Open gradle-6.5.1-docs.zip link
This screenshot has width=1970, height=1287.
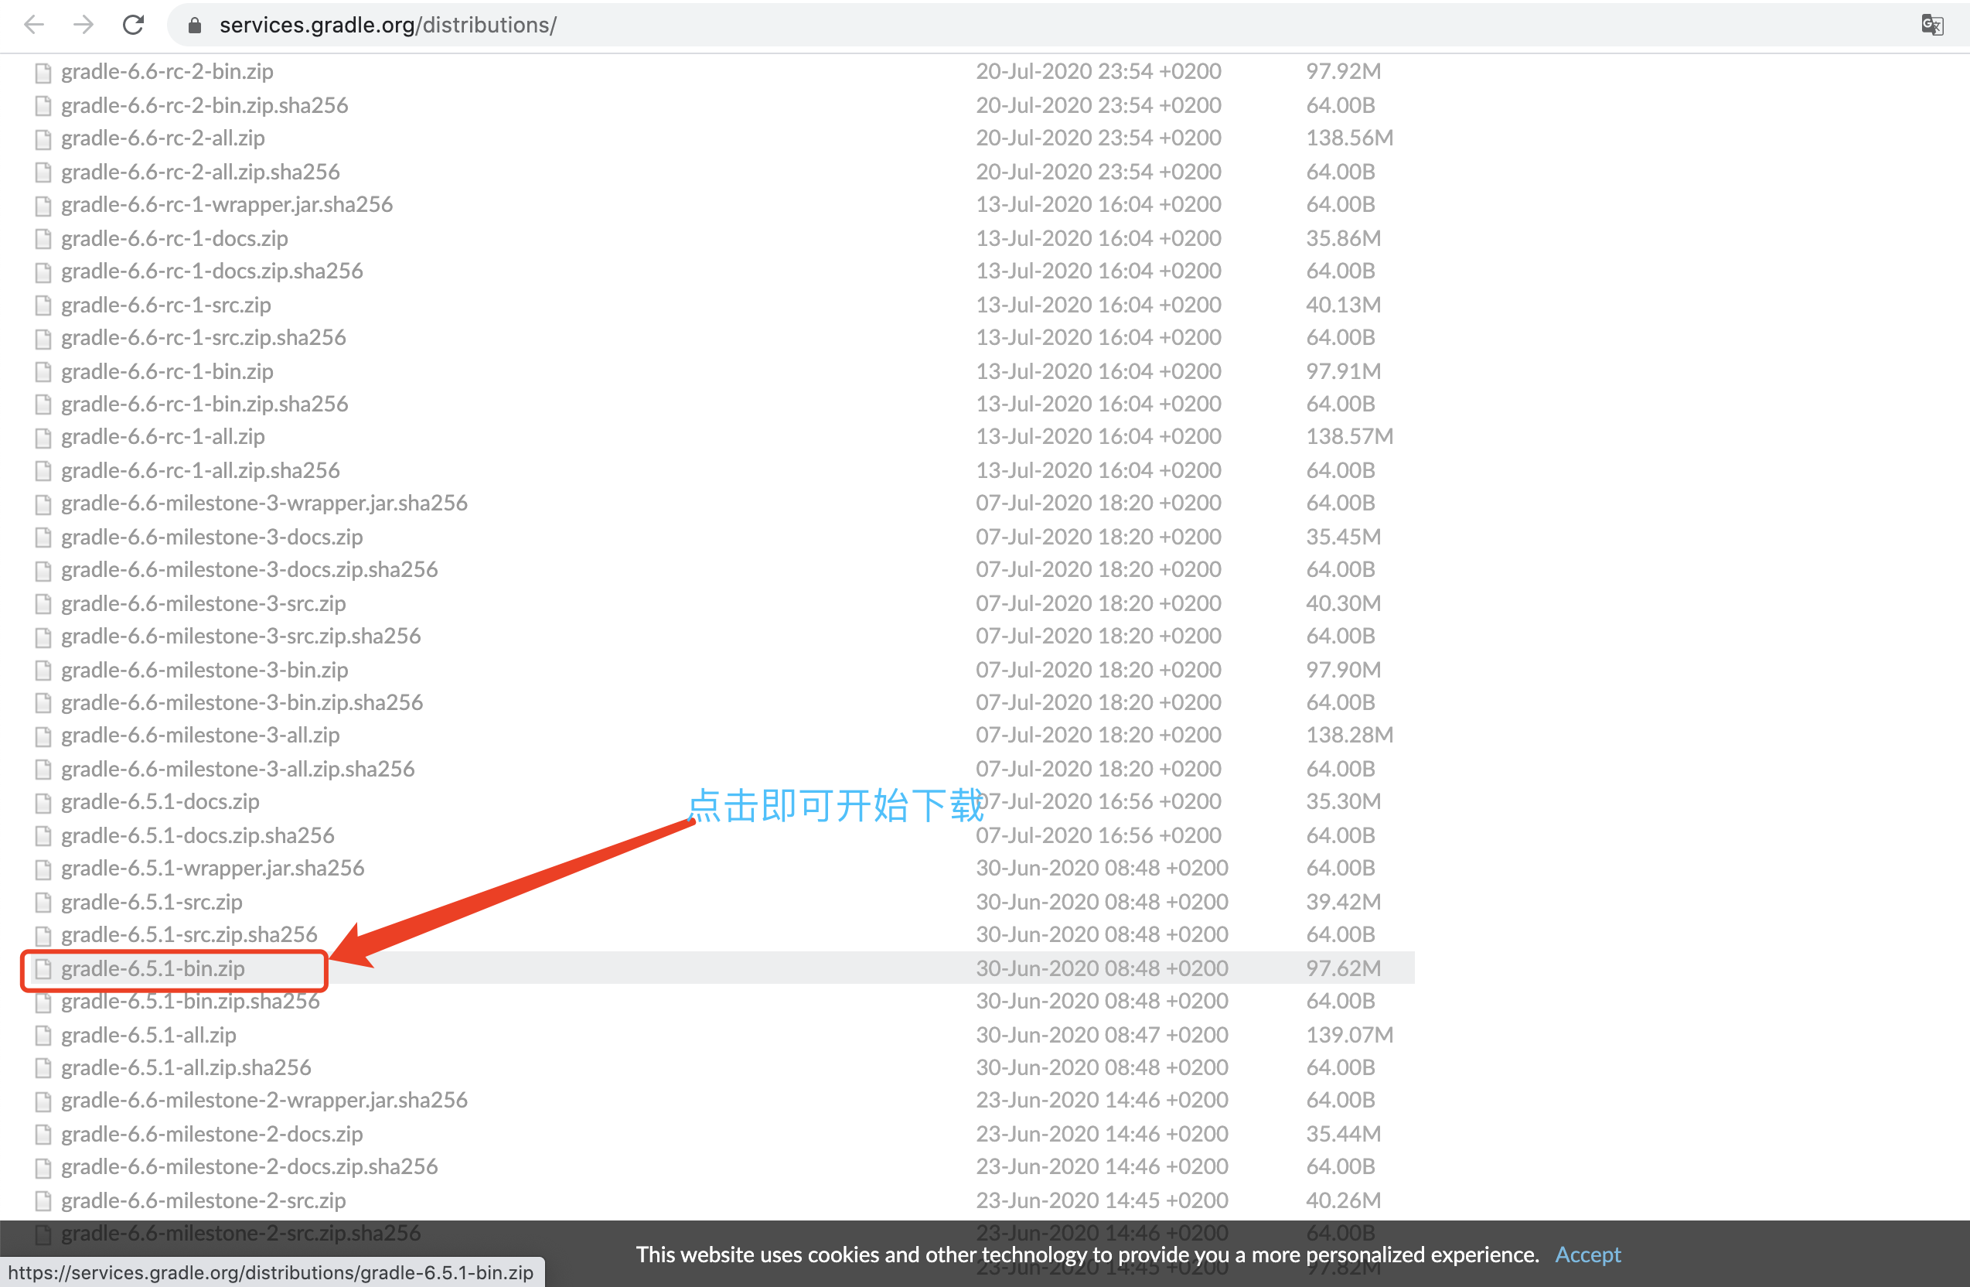161,802
